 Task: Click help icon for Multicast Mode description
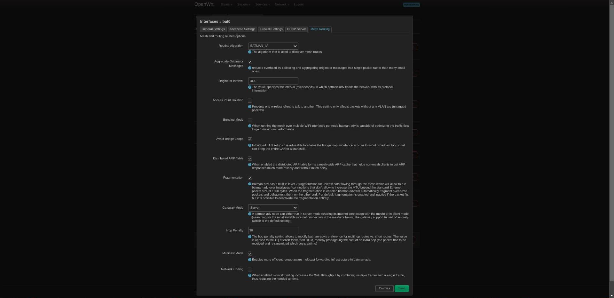250,260
